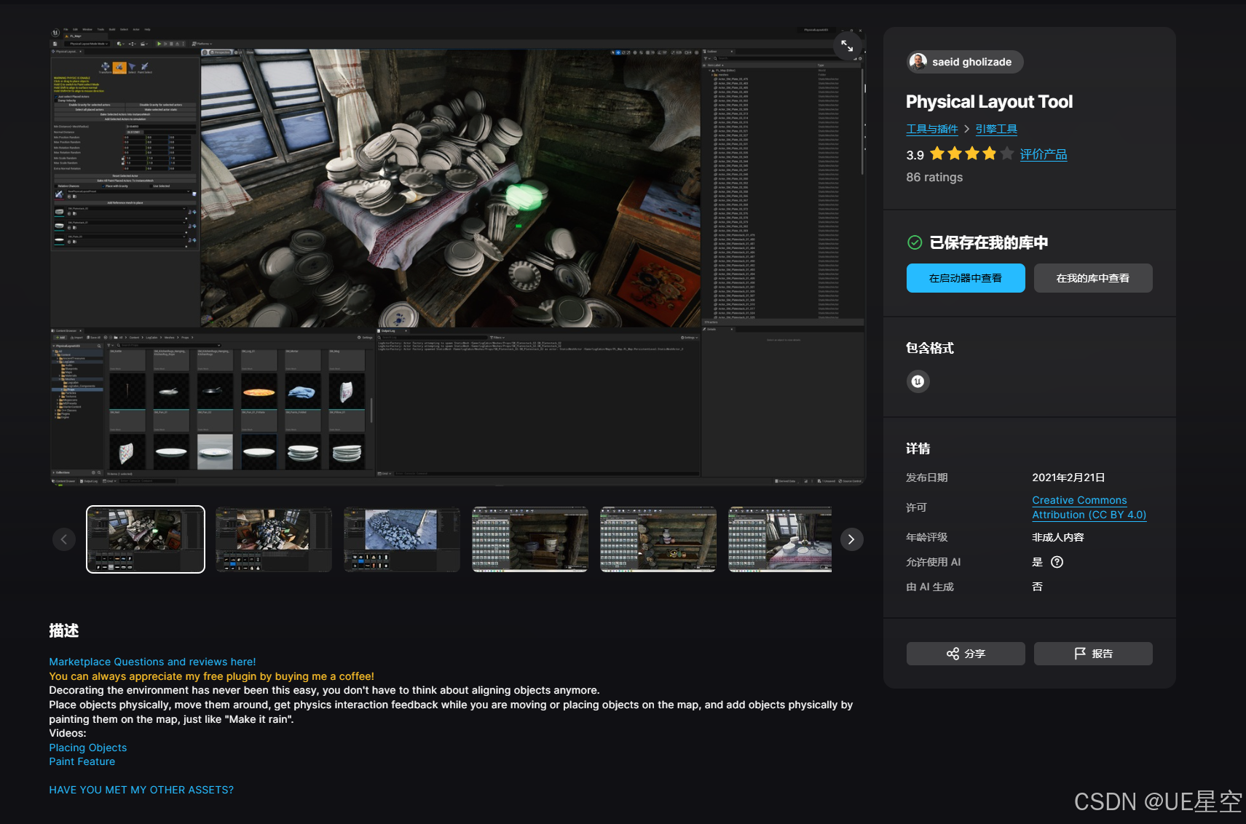
Task: Click the 3.9 rating score
Action: [x=915, y=155]
